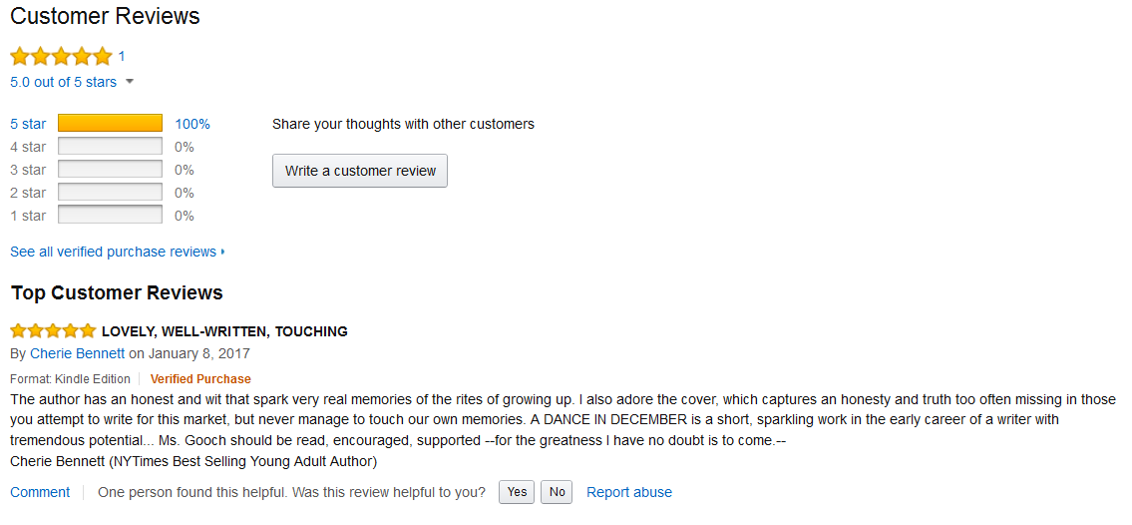Click the review count '1' link

(x=122, y=56)
